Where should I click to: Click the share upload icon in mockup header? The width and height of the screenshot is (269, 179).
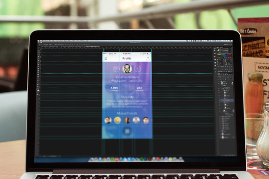point(148,58)
